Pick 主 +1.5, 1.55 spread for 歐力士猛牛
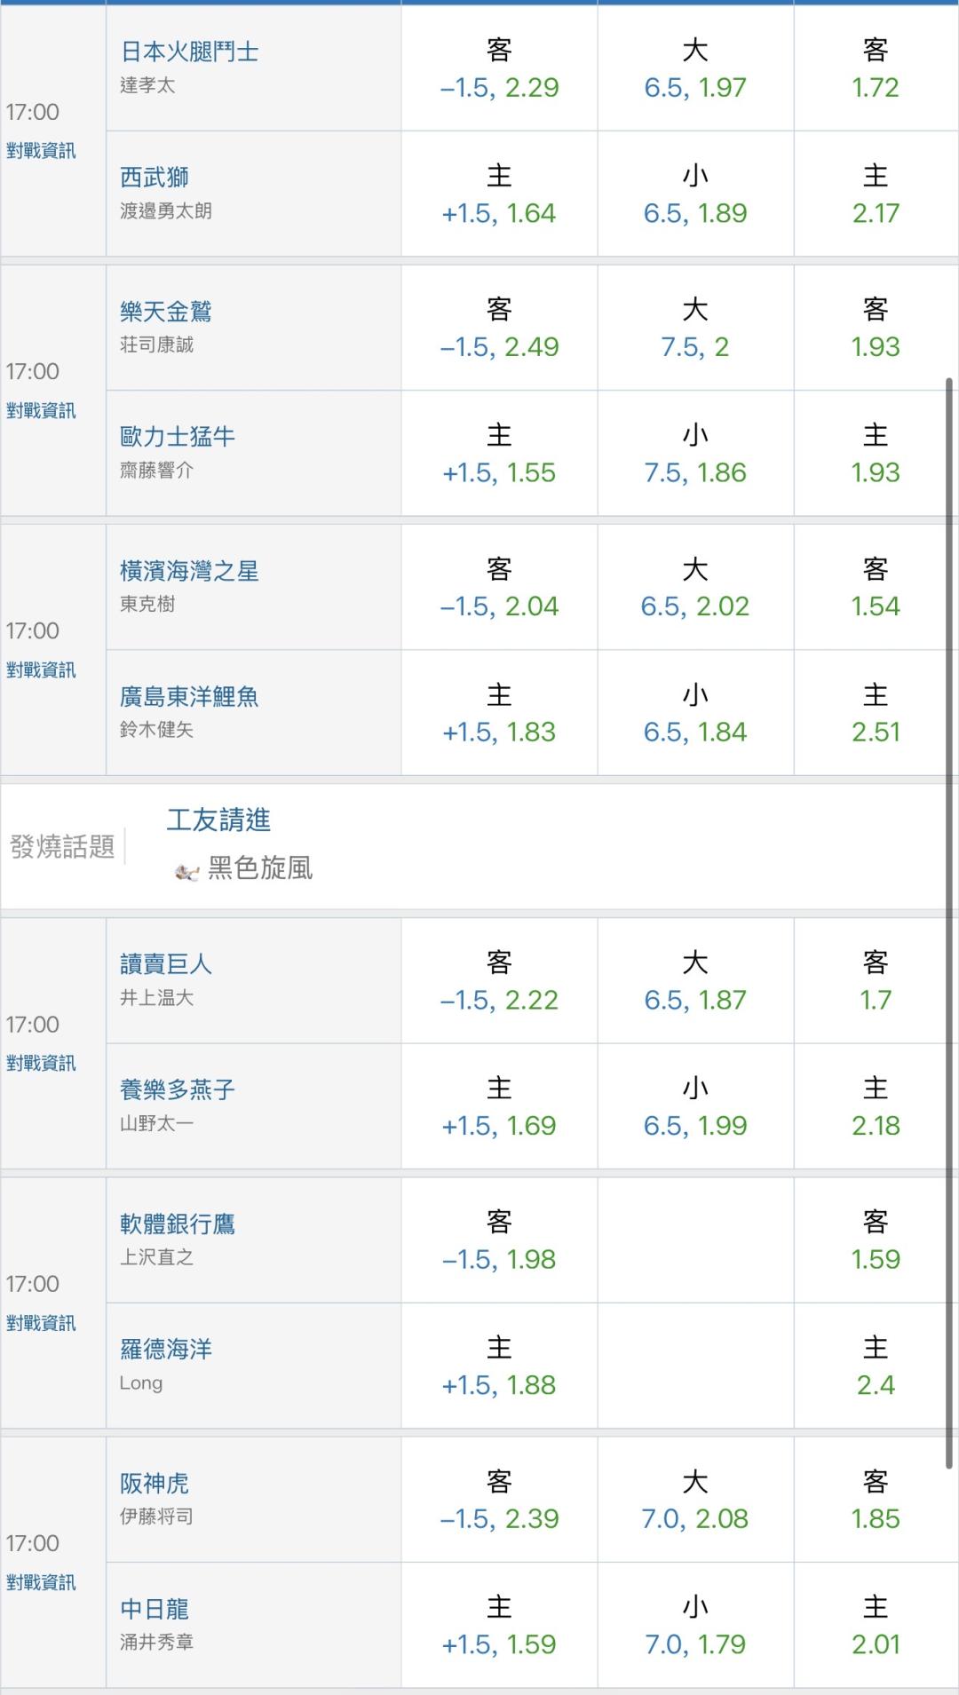Viewport: 959px width, 1695px height. (499, 454)
